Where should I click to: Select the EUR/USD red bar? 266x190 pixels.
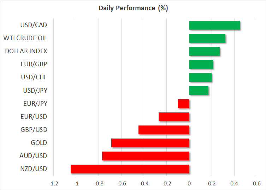(174, 117)
